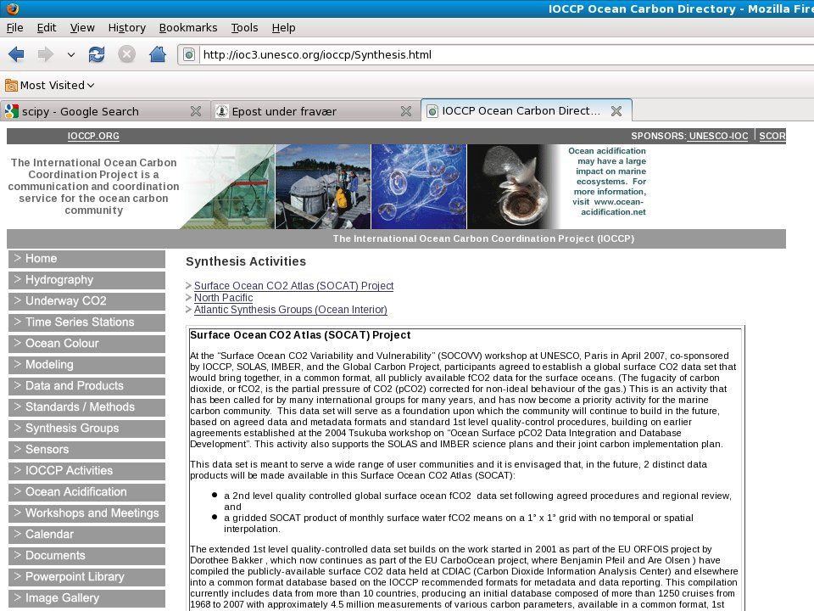
Task: Close the IOCCP Ocean Carbon tab
Action: (616, 111)
